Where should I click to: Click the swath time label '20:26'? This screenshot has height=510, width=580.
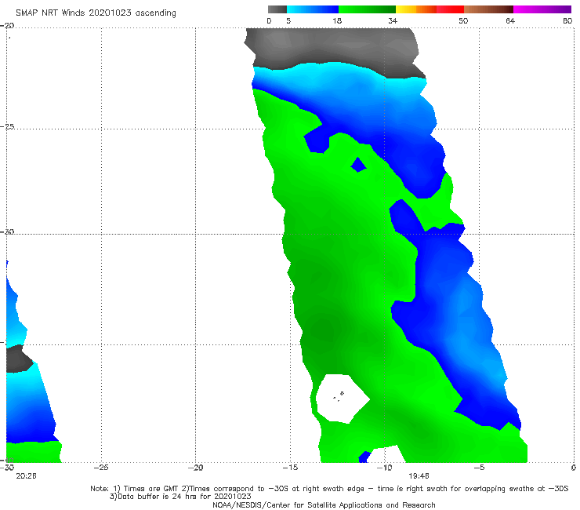click(27, 476)
